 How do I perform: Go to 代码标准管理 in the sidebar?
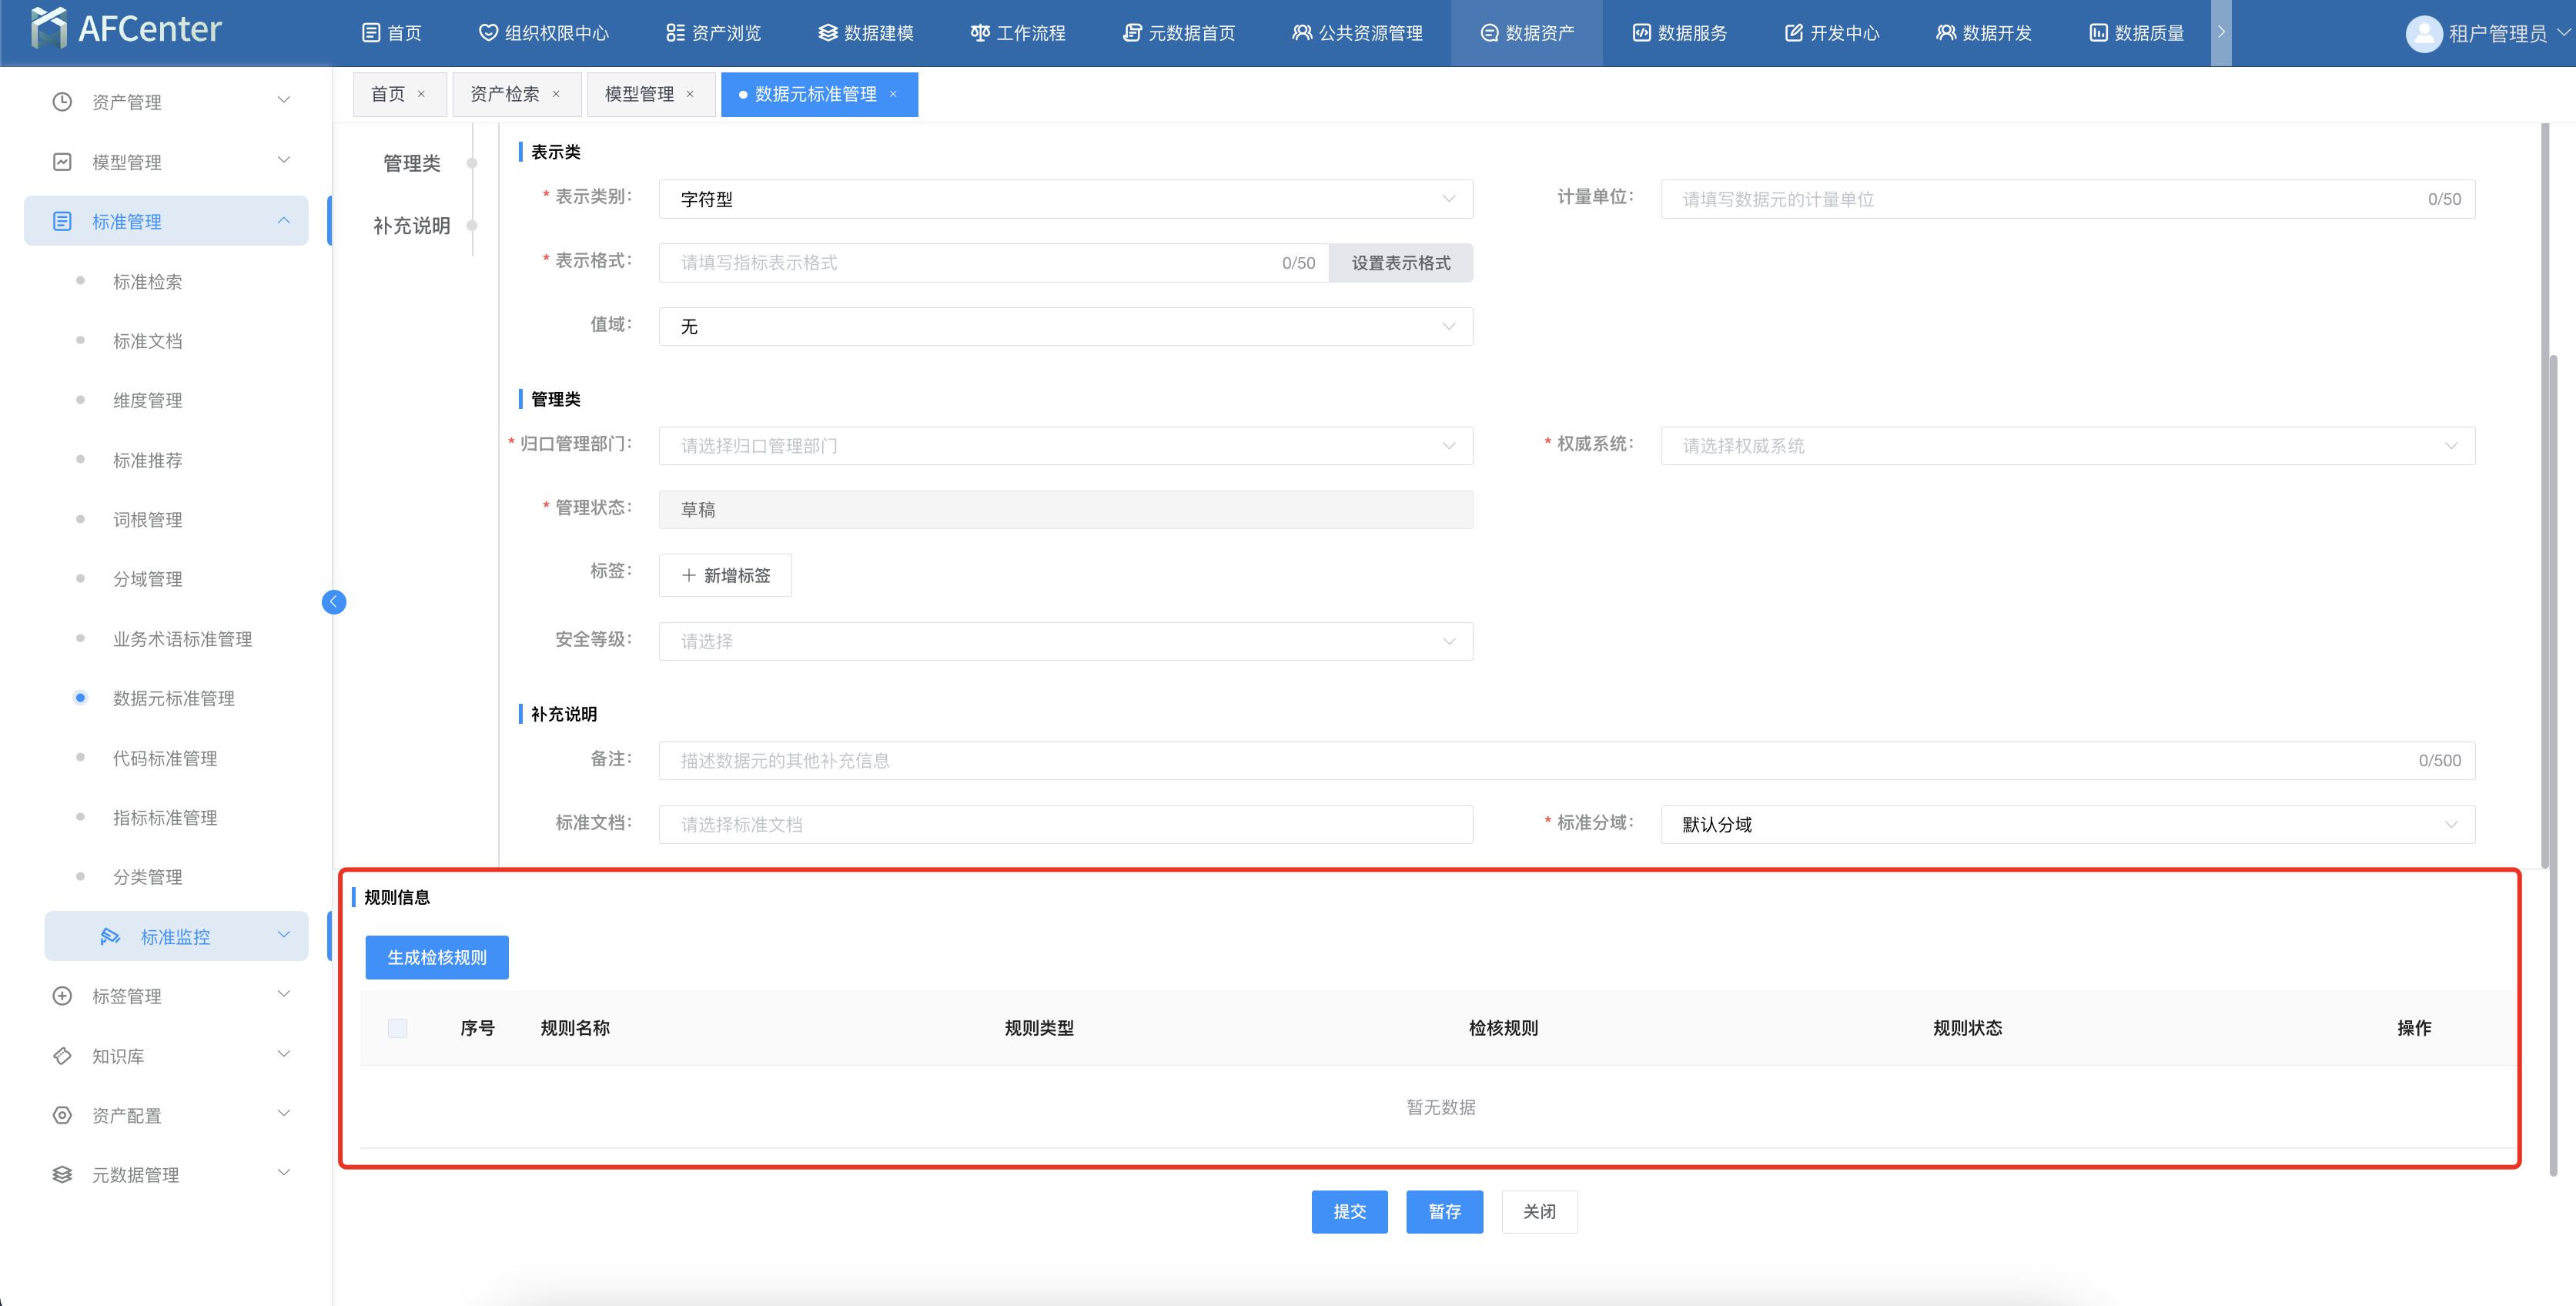pyautogui.click(x=165, y=758)
